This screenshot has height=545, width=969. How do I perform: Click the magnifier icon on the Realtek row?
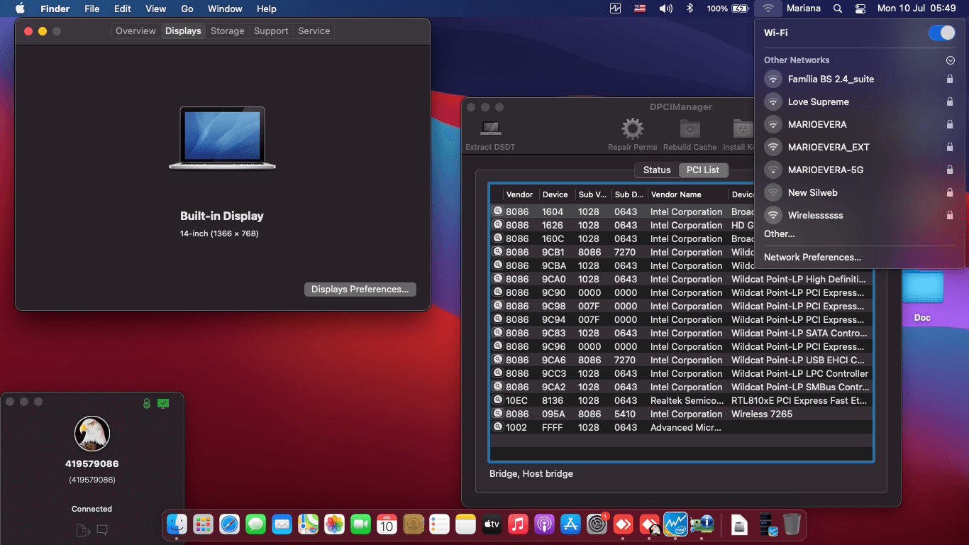pos(497,400)
